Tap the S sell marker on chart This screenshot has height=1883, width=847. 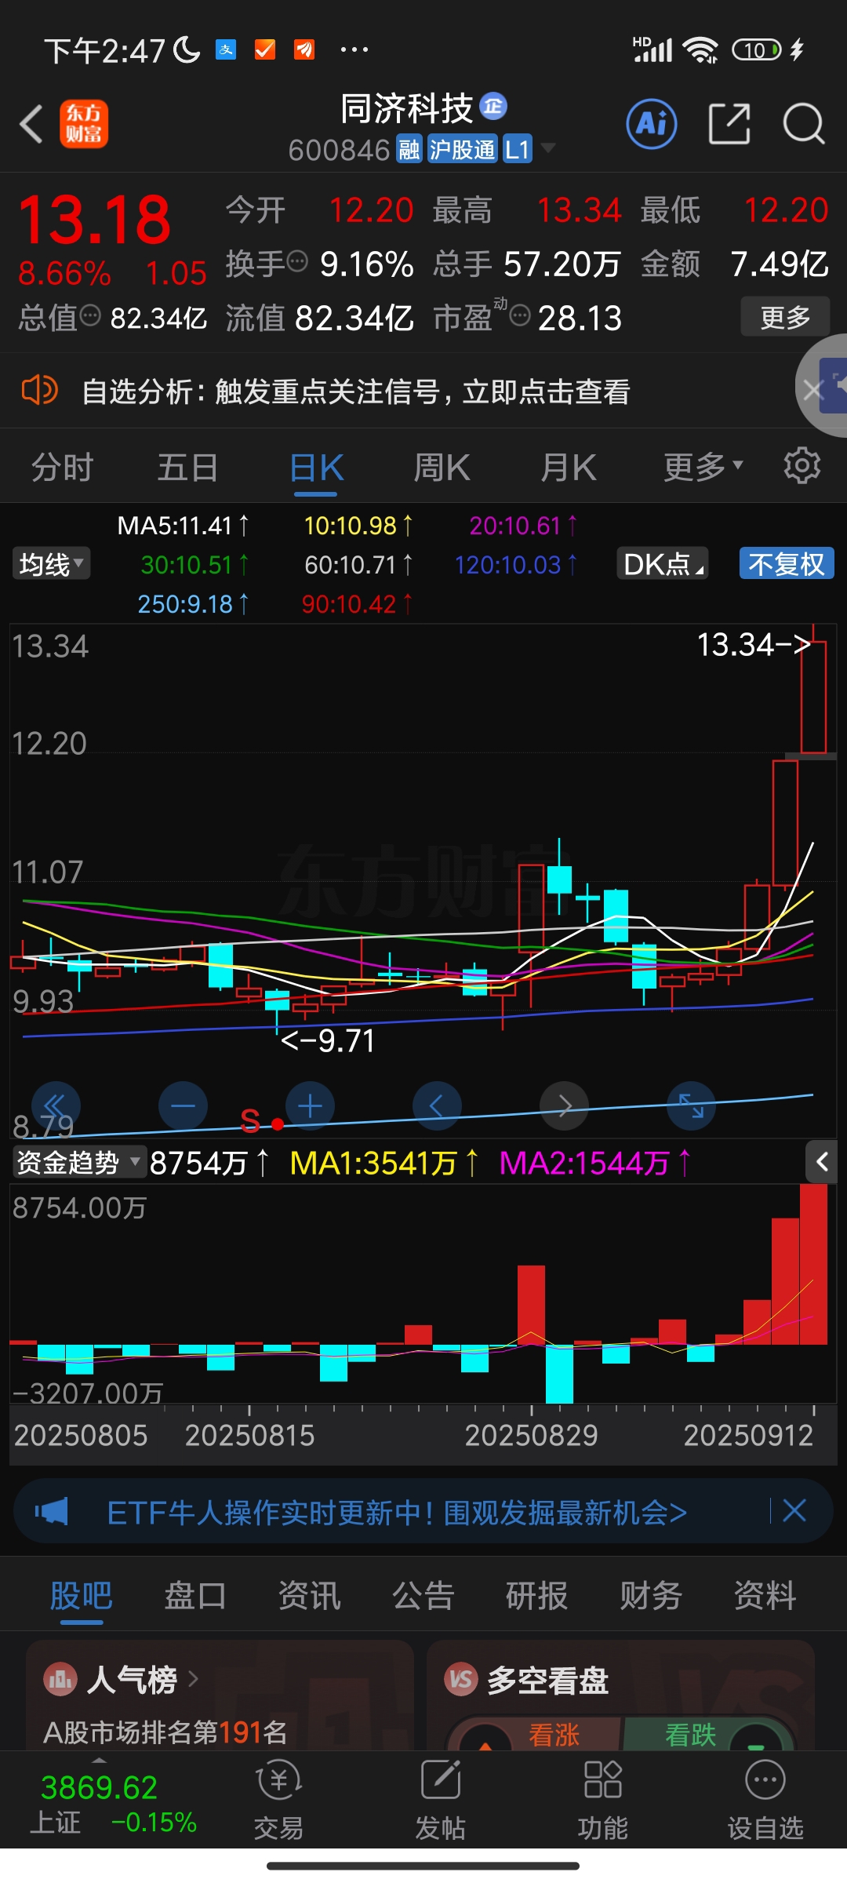[x=250, y=1120]
